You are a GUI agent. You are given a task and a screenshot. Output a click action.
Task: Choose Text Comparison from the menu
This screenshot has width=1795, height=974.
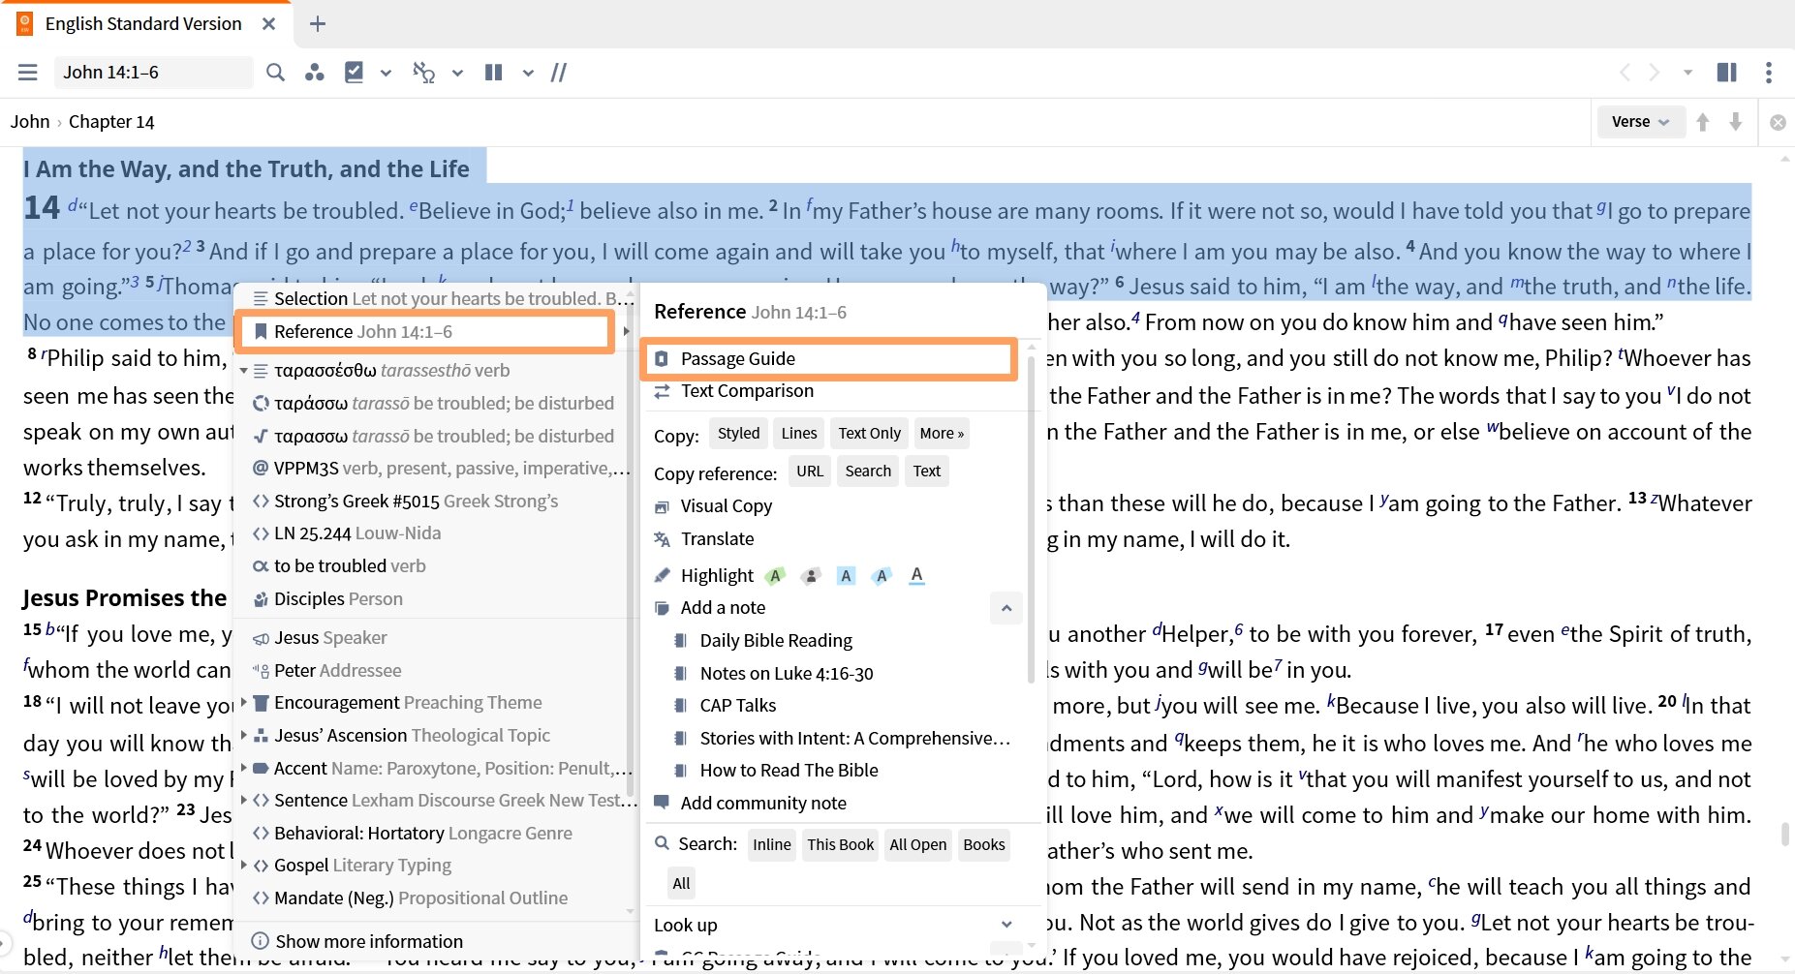pyautogui.click(x=747, y=391)
